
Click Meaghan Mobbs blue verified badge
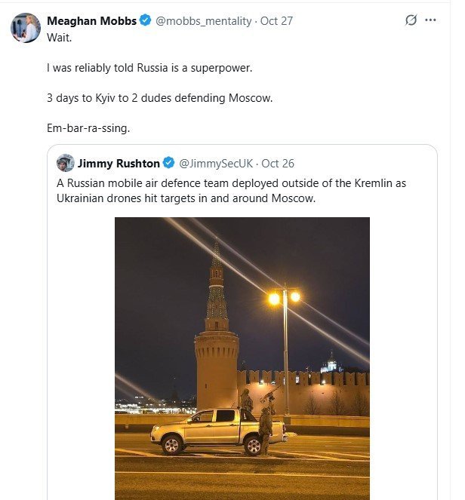[146, 21]
